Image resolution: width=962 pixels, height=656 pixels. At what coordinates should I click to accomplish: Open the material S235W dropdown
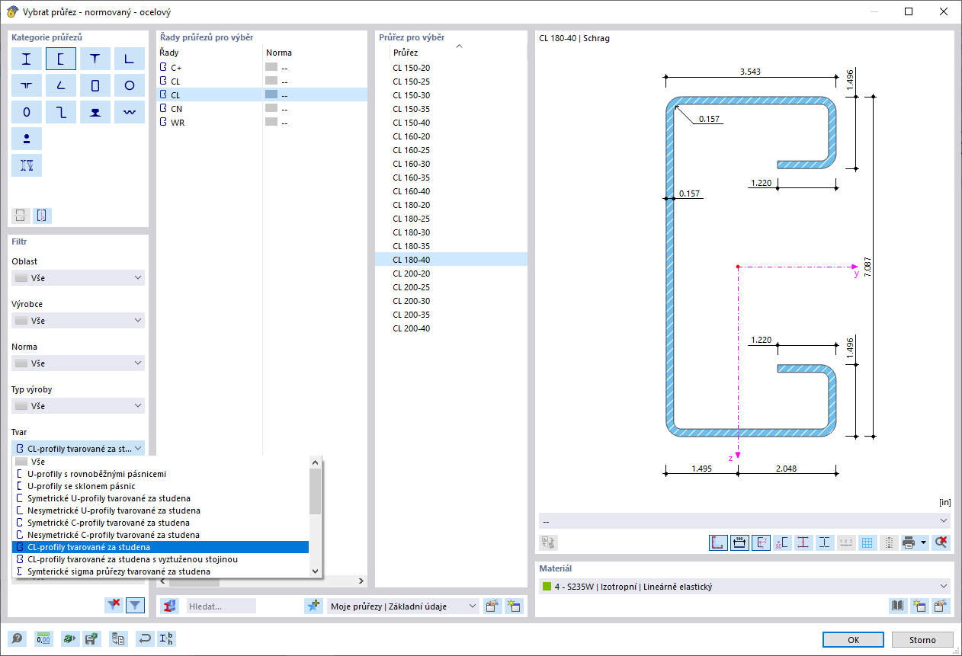(745, 587)
